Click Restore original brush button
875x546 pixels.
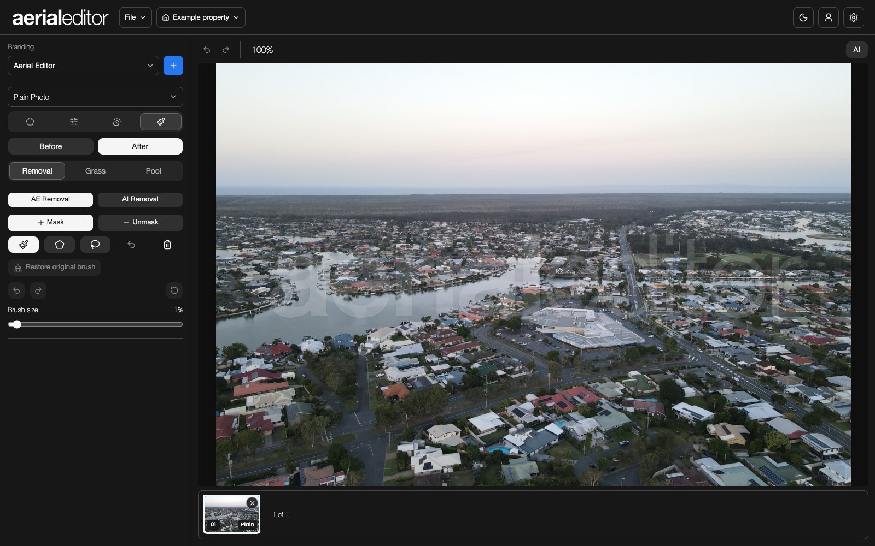(54, 267)
